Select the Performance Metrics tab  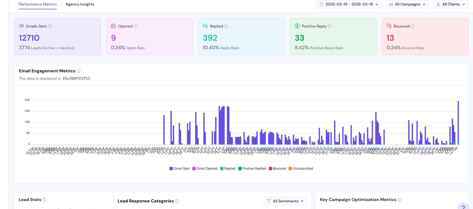(x=38, y=4)
